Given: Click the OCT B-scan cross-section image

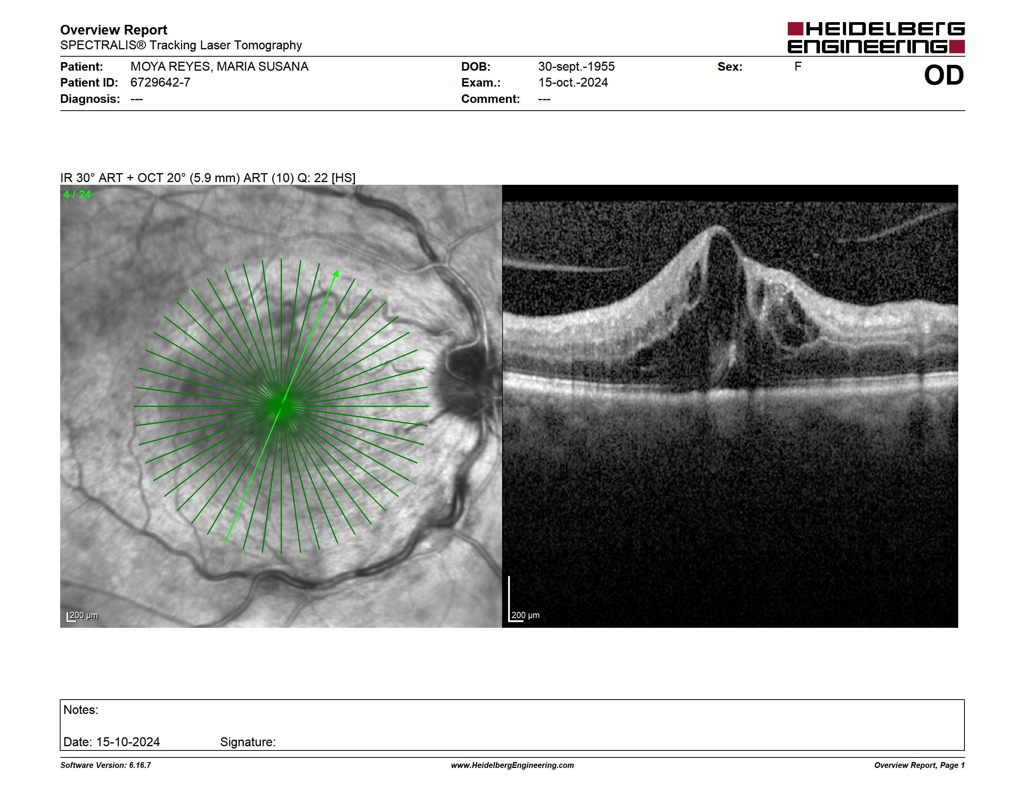Looking at the screenshot, I should tap(730, 406).
